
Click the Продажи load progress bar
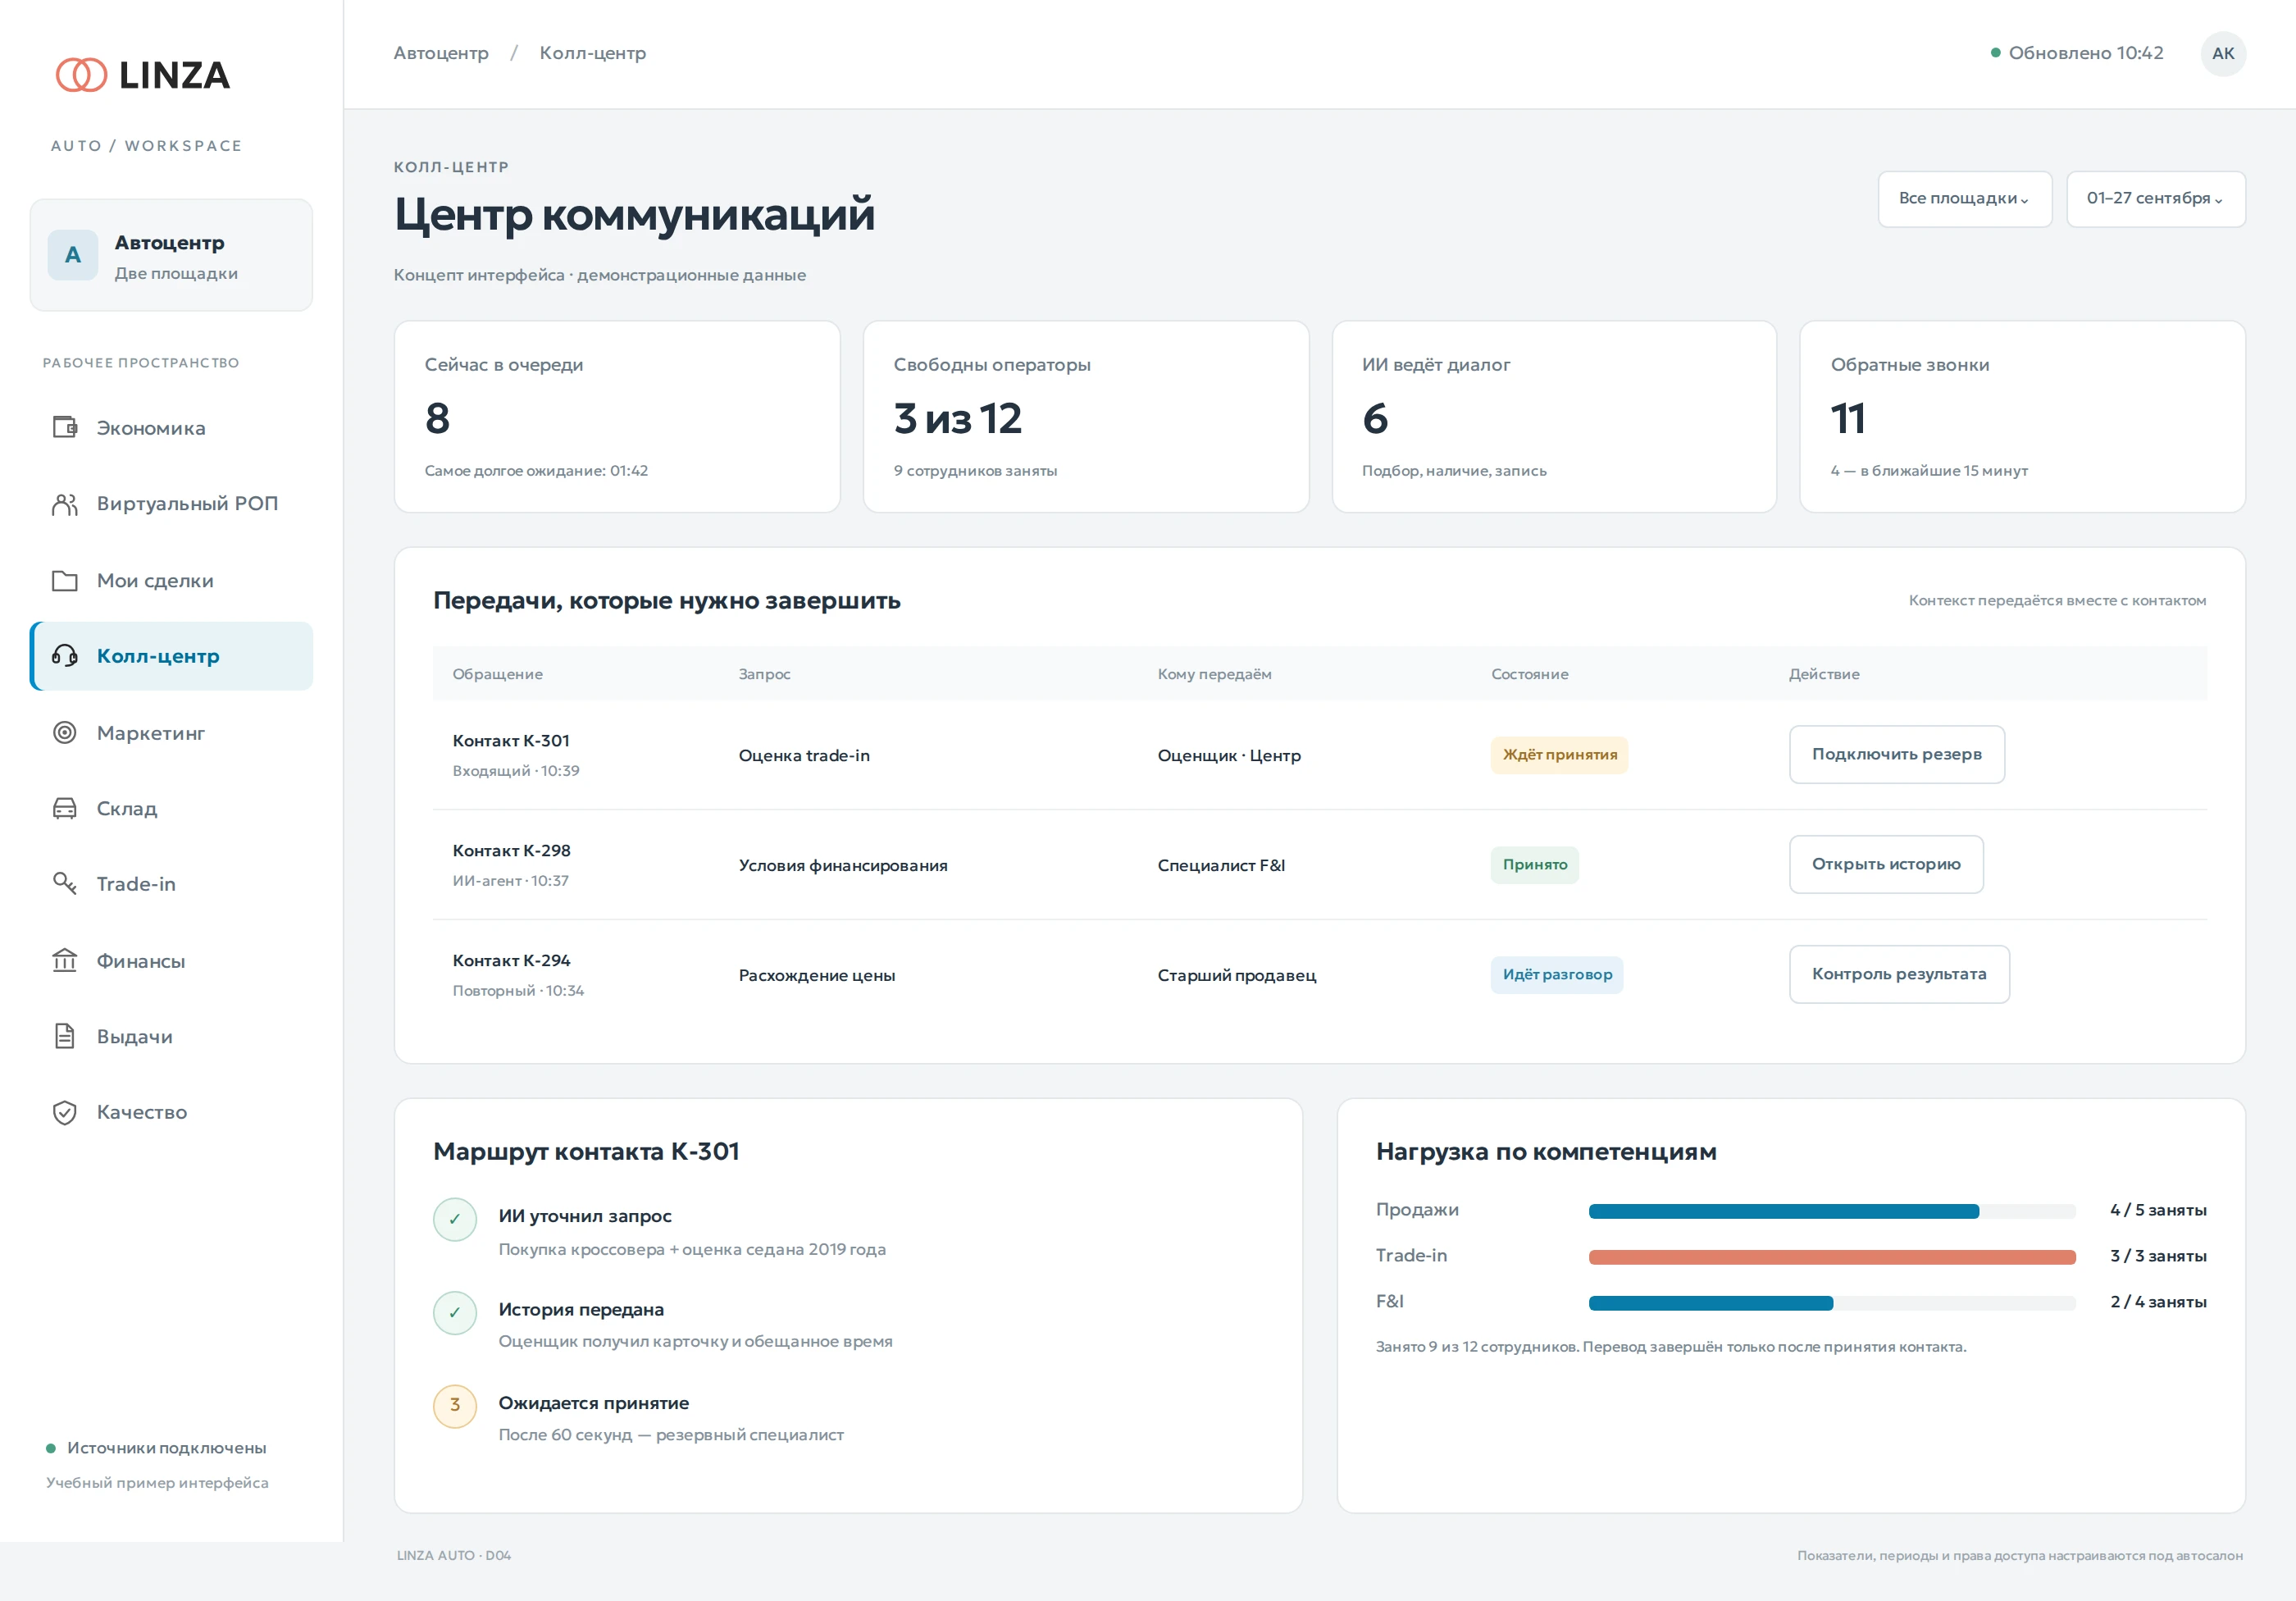tap(1832, 1211)
